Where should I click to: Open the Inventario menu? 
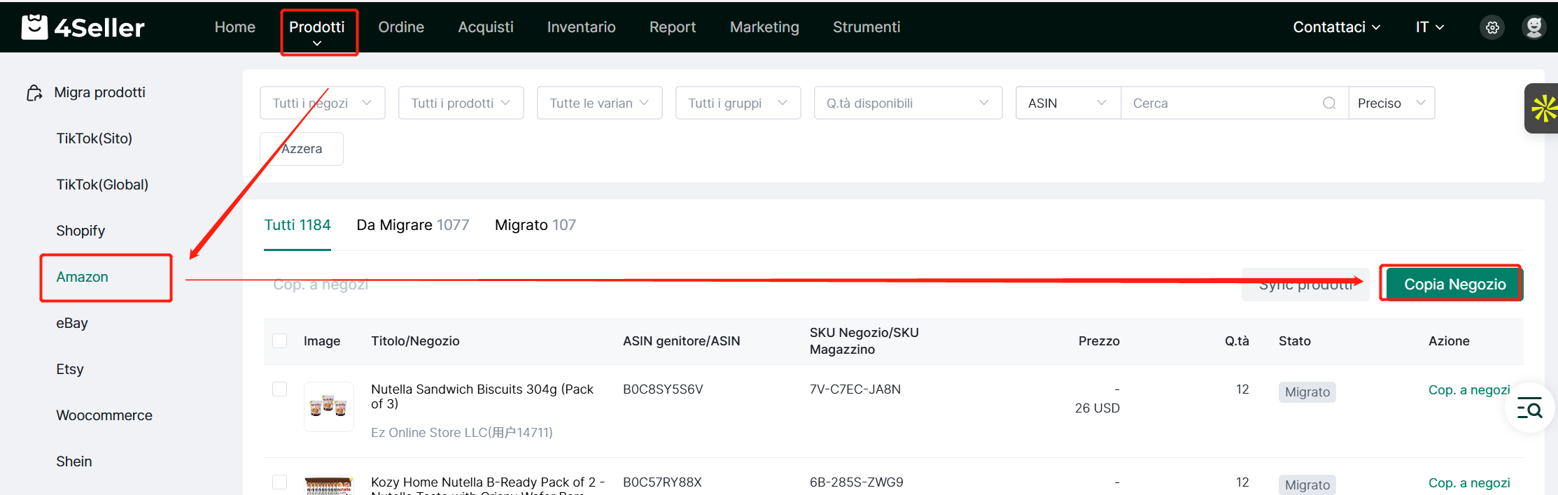[x=582, y=27]
